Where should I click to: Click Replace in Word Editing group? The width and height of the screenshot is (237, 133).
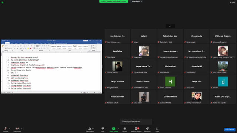(93, 47)
